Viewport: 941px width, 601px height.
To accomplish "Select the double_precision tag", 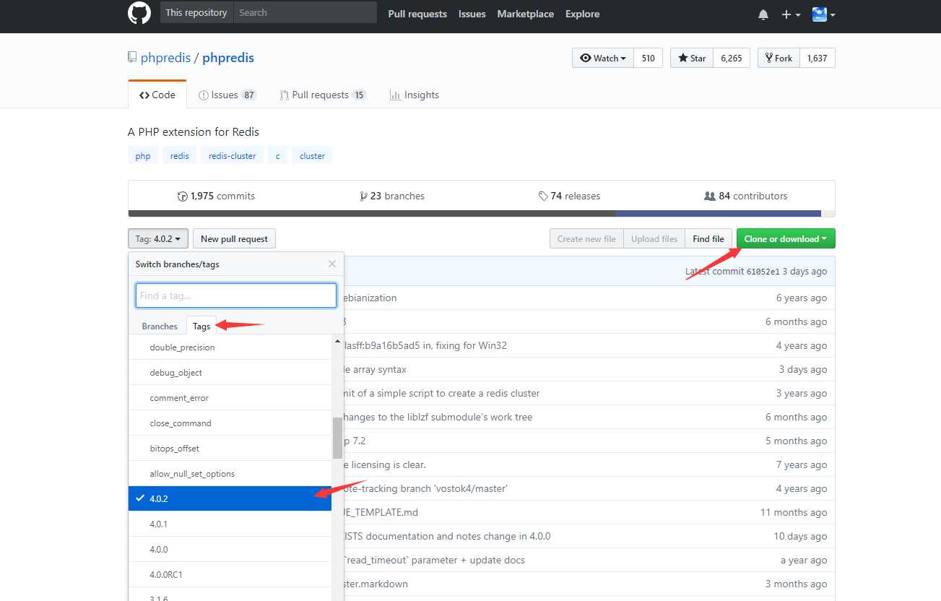I will click(230, 347).
